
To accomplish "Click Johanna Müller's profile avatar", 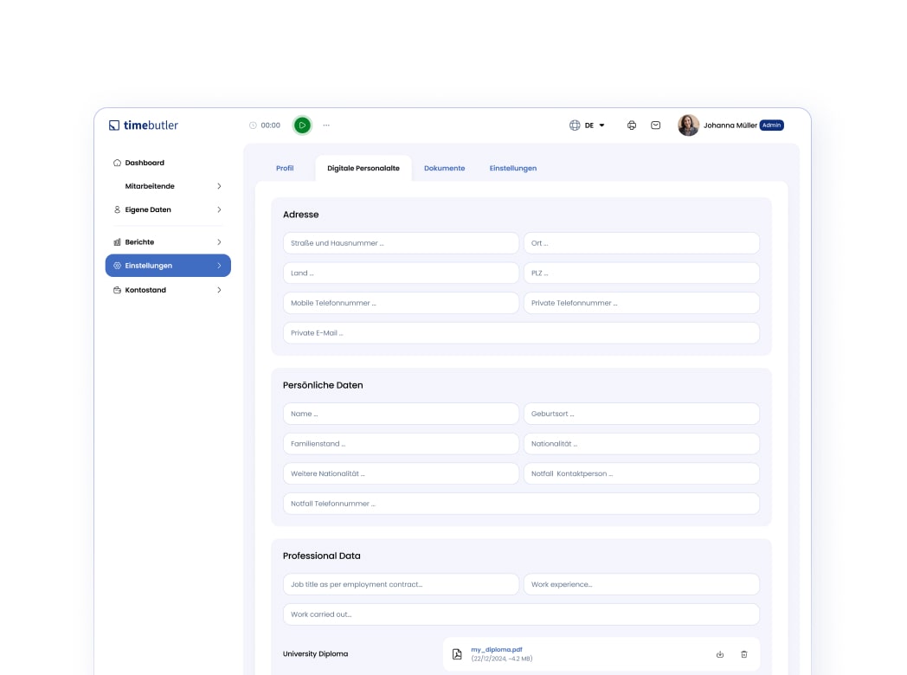I will point(688,125).
